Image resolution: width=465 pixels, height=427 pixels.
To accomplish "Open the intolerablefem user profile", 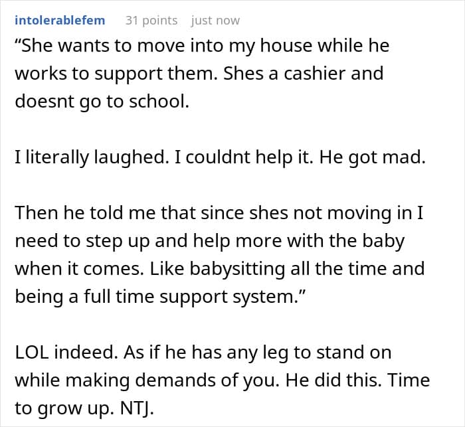I will pyautogui.click(x=60, y=21).
